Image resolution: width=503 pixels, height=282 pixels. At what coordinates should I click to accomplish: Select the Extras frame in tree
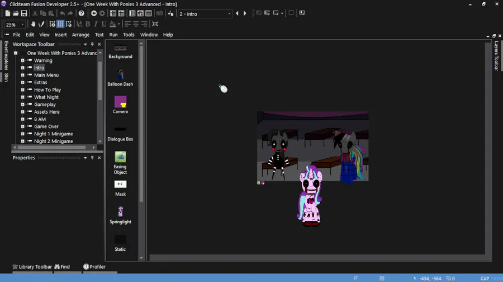[40, 82]
